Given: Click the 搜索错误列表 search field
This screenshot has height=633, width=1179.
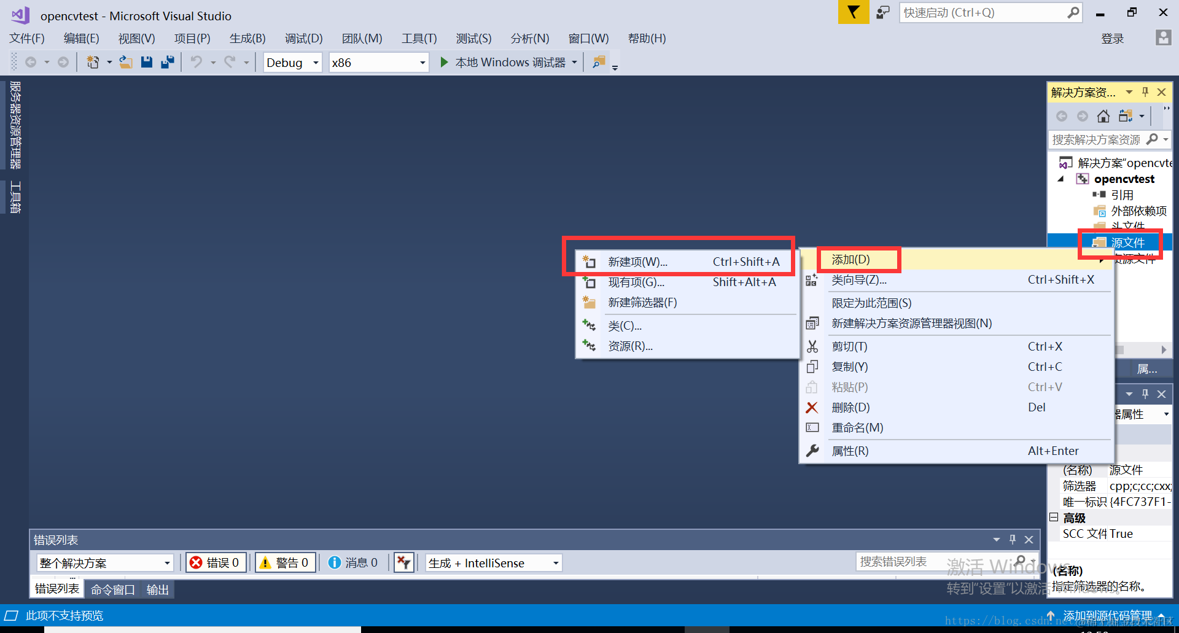Looking at the screenshot, I should 933,561.
